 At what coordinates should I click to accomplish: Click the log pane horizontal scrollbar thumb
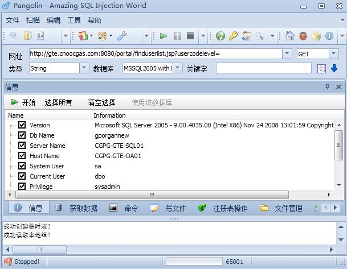(39, 249)
